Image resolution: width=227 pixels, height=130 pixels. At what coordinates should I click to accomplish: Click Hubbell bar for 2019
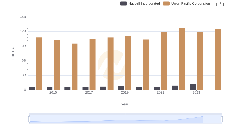pyautogui.click(x=121, y=88)
